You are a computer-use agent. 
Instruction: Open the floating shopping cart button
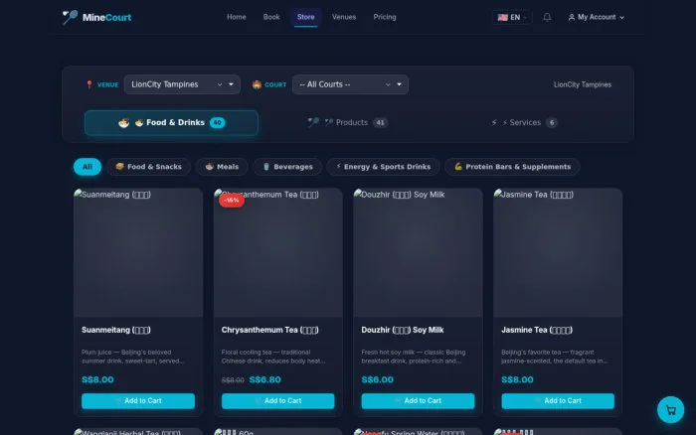(670, 410)
